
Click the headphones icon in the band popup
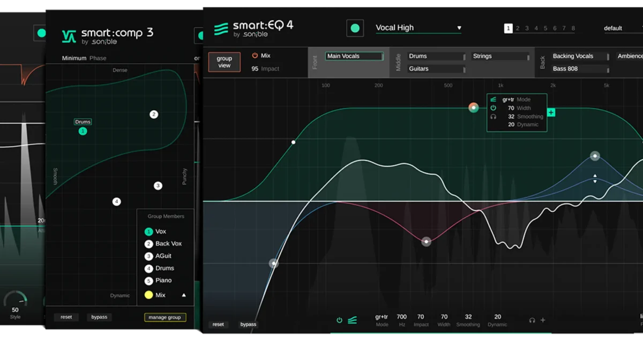pyautogui.click(x=493, y=117)
